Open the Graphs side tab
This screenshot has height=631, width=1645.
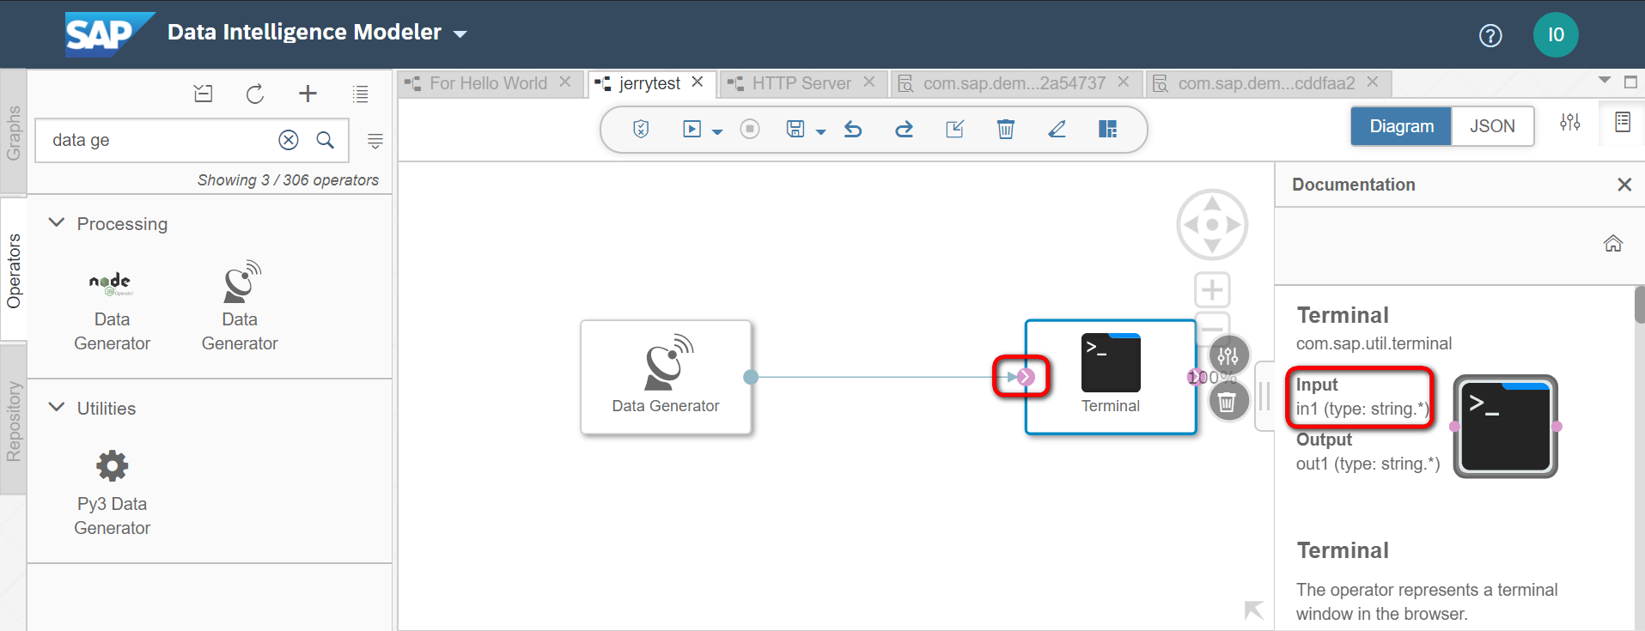13,133
